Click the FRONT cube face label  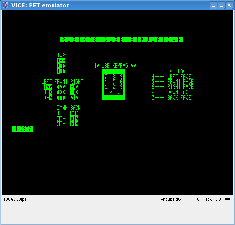[x=61, y=81]
